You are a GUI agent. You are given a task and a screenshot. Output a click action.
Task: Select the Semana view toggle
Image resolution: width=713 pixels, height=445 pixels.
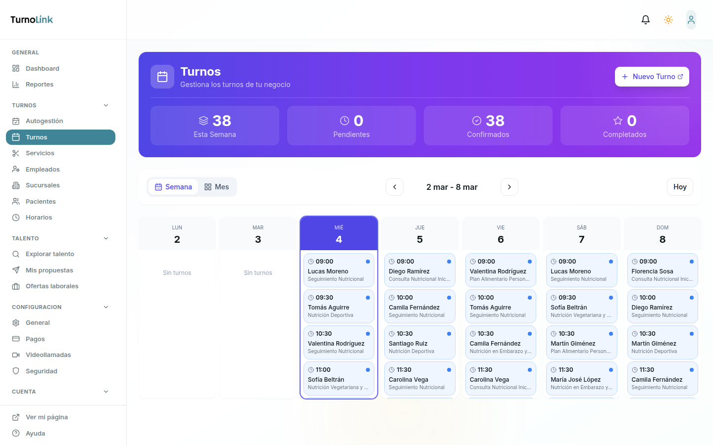click(173, 187)
